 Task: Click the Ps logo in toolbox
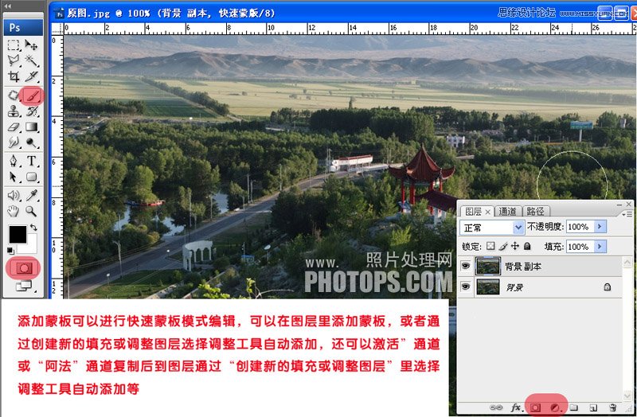tap(24, 28)
